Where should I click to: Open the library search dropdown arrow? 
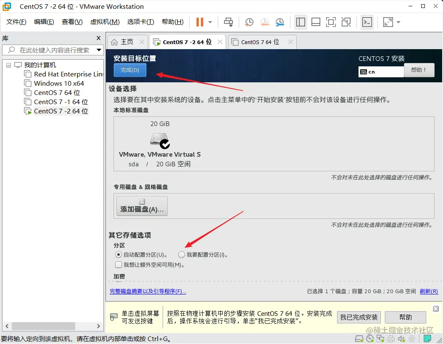tap(99, 50)
